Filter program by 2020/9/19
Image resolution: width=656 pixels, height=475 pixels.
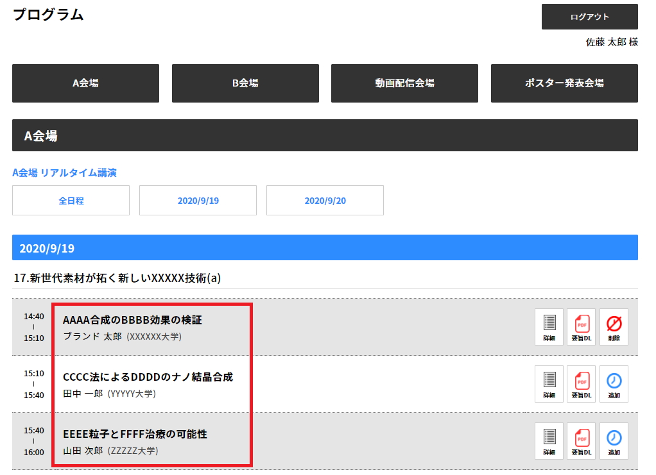pyautogui.click(x=198, y=201)
